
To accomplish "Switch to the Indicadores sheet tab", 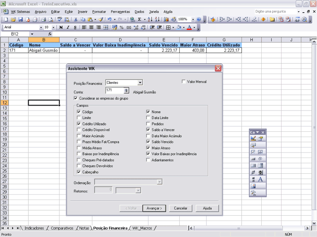I will tap(34, 228).
